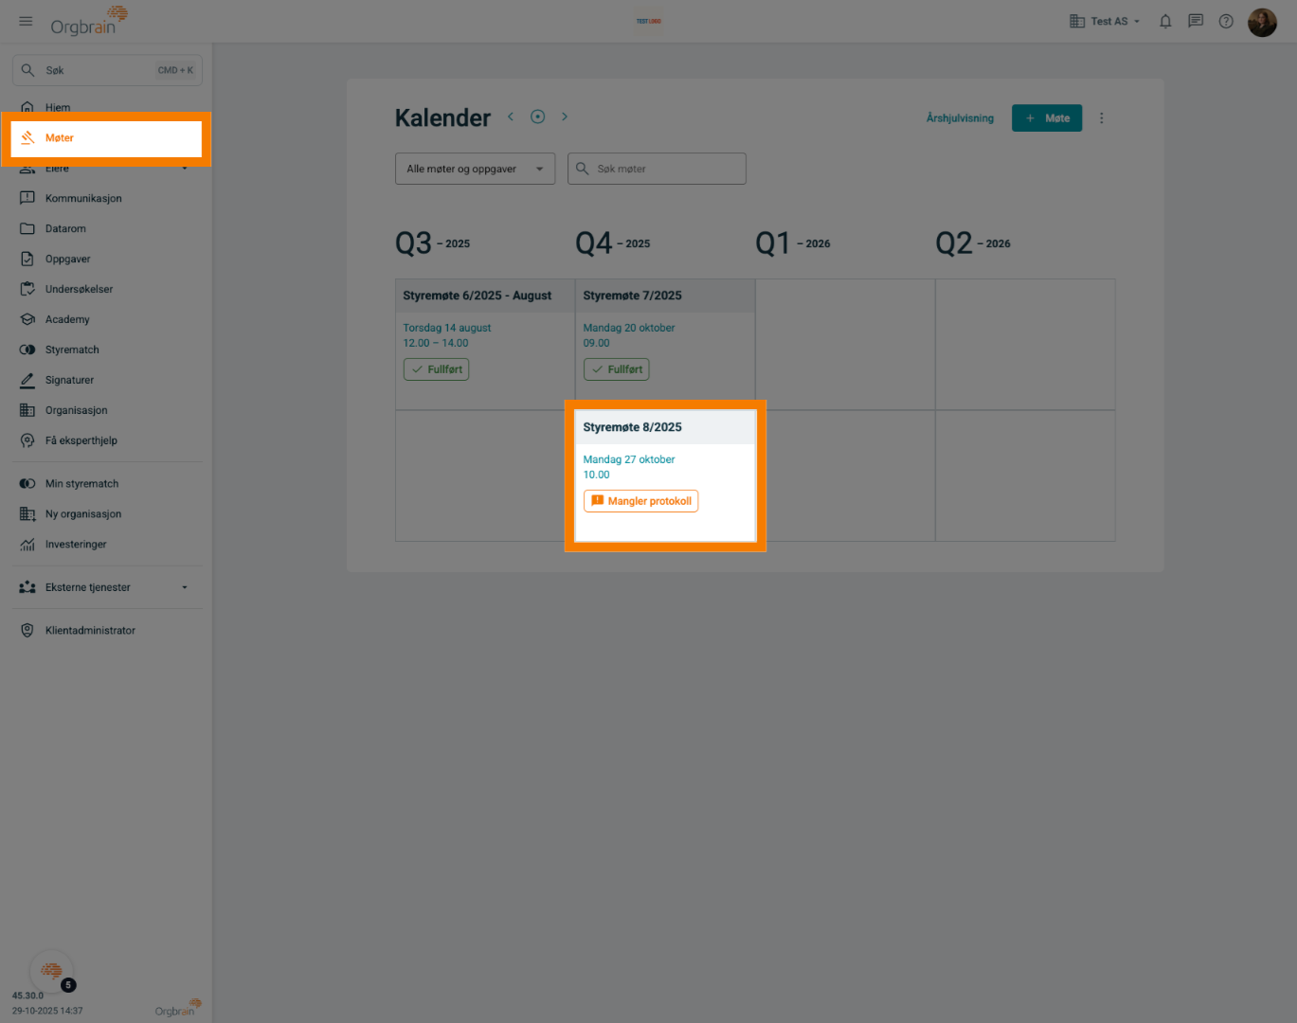Click the Ny organisasjon building icon
This screenshot has height=1023, width=1297.
tap(27, 514)
